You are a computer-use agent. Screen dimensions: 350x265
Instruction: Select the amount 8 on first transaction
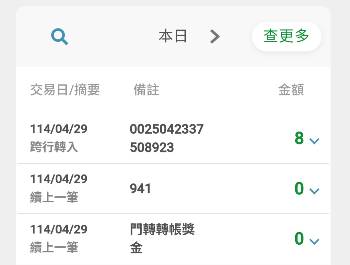click(x=299, y=138)
